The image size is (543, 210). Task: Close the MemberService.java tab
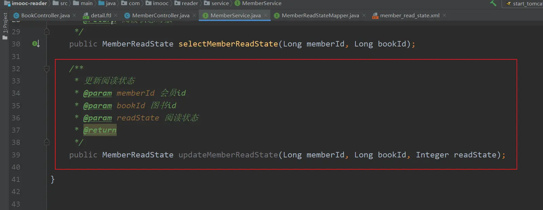pos(266,15)
